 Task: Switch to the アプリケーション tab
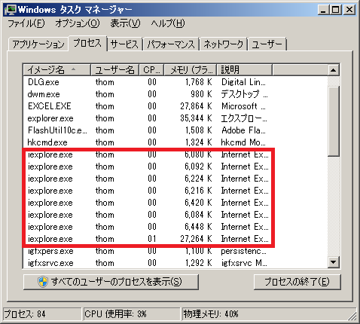pos(38,44)
